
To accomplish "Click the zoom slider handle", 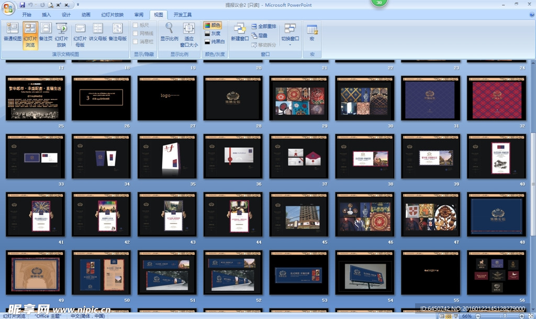I will [x=505, y=316].
